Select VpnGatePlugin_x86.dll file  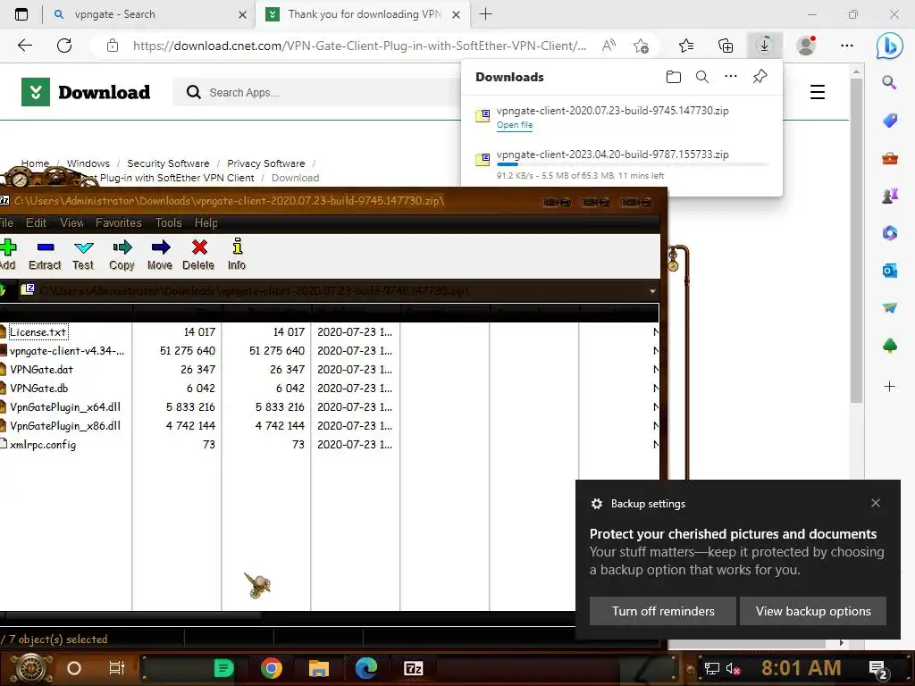point(64,425)
